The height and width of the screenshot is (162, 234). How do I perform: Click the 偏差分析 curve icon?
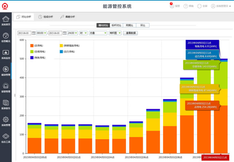(62, 17)
